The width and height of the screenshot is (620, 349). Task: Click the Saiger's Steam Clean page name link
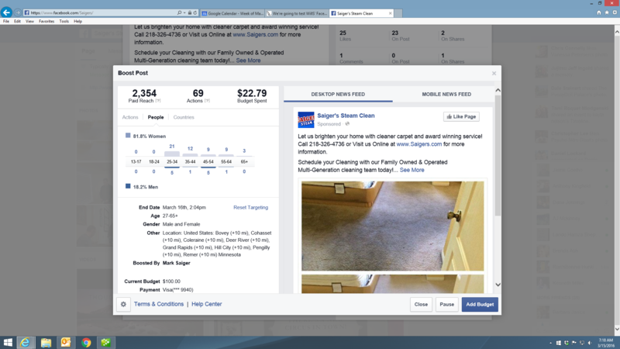coord(346,116)
